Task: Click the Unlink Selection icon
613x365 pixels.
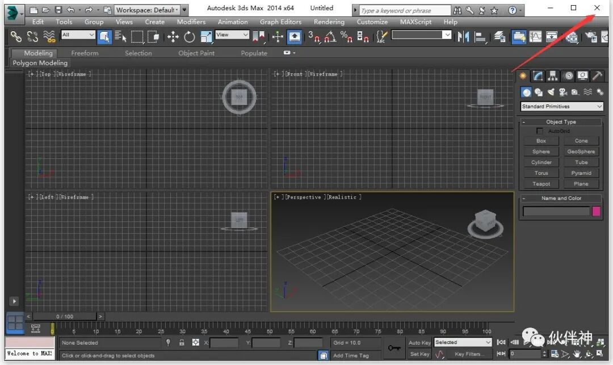Action: [x=32, y=37]
